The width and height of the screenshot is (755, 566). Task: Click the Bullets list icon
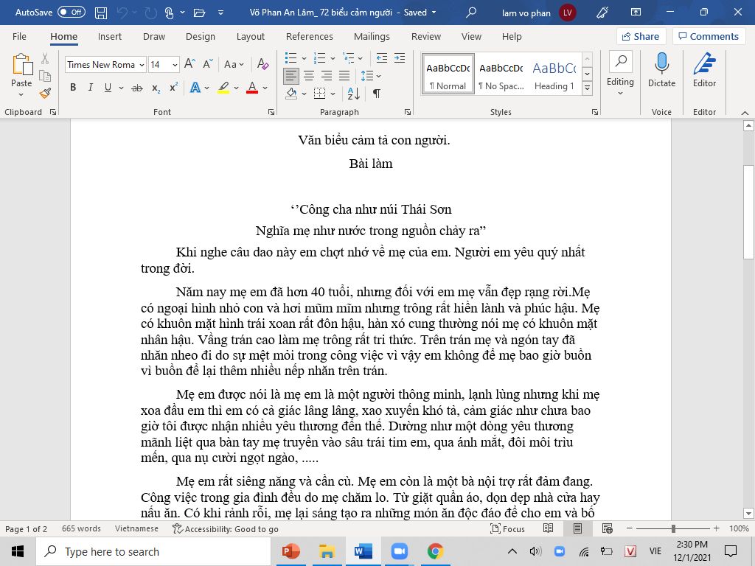pyautogui.click(x=290, y=58)
